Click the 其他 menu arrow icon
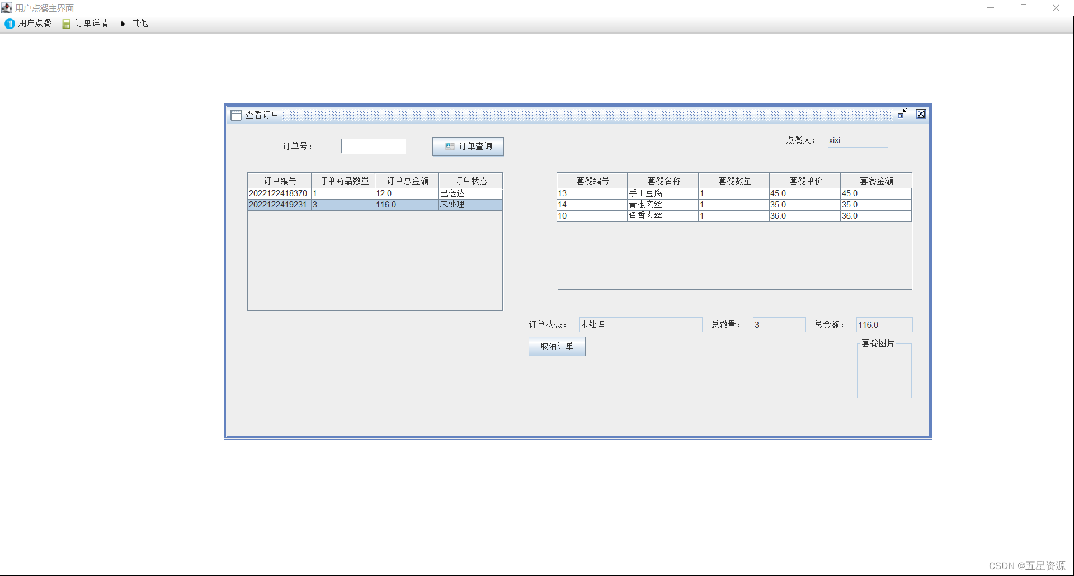 (123, 23)
